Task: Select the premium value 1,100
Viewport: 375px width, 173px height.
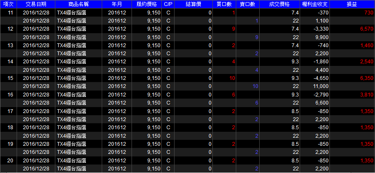Action: pyautogui.click(x=322, y=21)
